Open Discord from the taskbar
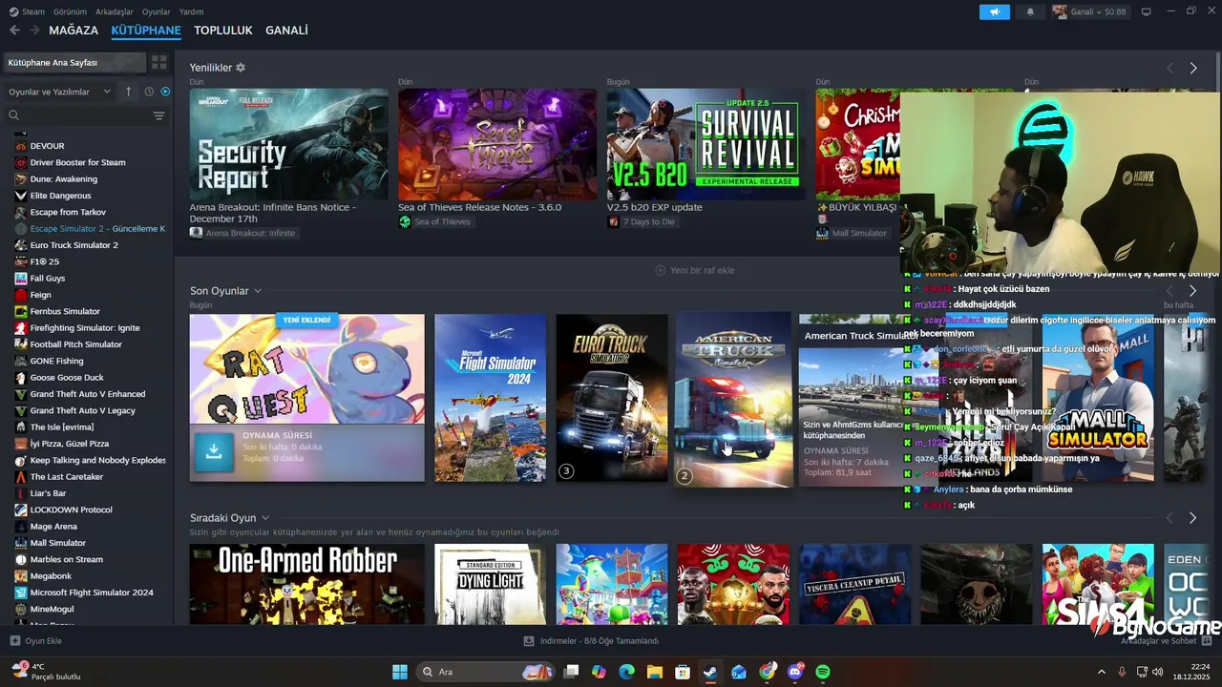The image size is (1222, 687). (795, 672)
